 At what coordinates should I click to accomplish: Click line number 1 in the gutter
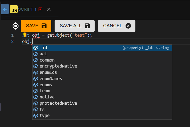(x=12, y=35)
